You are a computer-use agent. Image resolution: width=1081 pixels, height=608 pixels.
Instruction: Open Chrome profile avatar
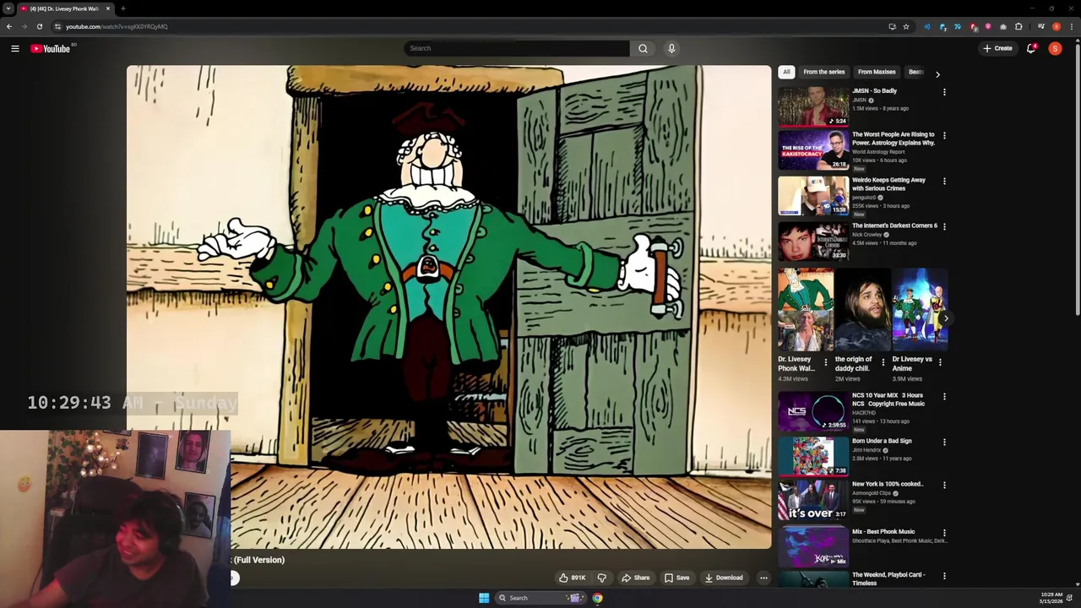click(1057, 26)
